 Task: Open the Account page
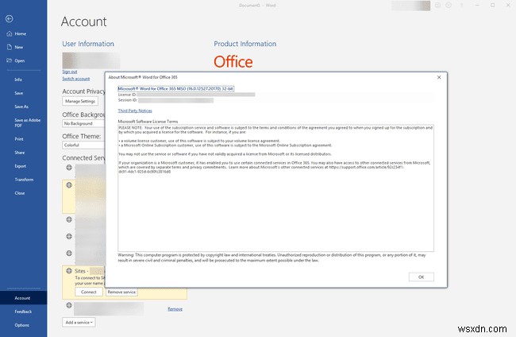[x=23, y=298]
